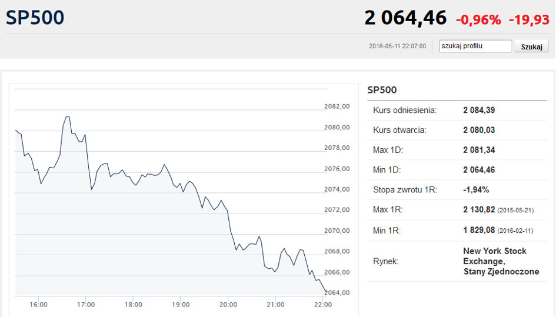
Task: Click the -0,96% percentage change
Action: 478,20
